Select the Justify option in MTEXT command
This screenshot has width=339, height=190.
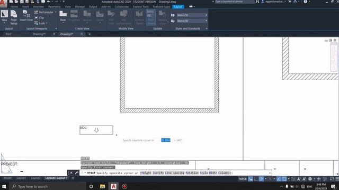coord(158,173)
